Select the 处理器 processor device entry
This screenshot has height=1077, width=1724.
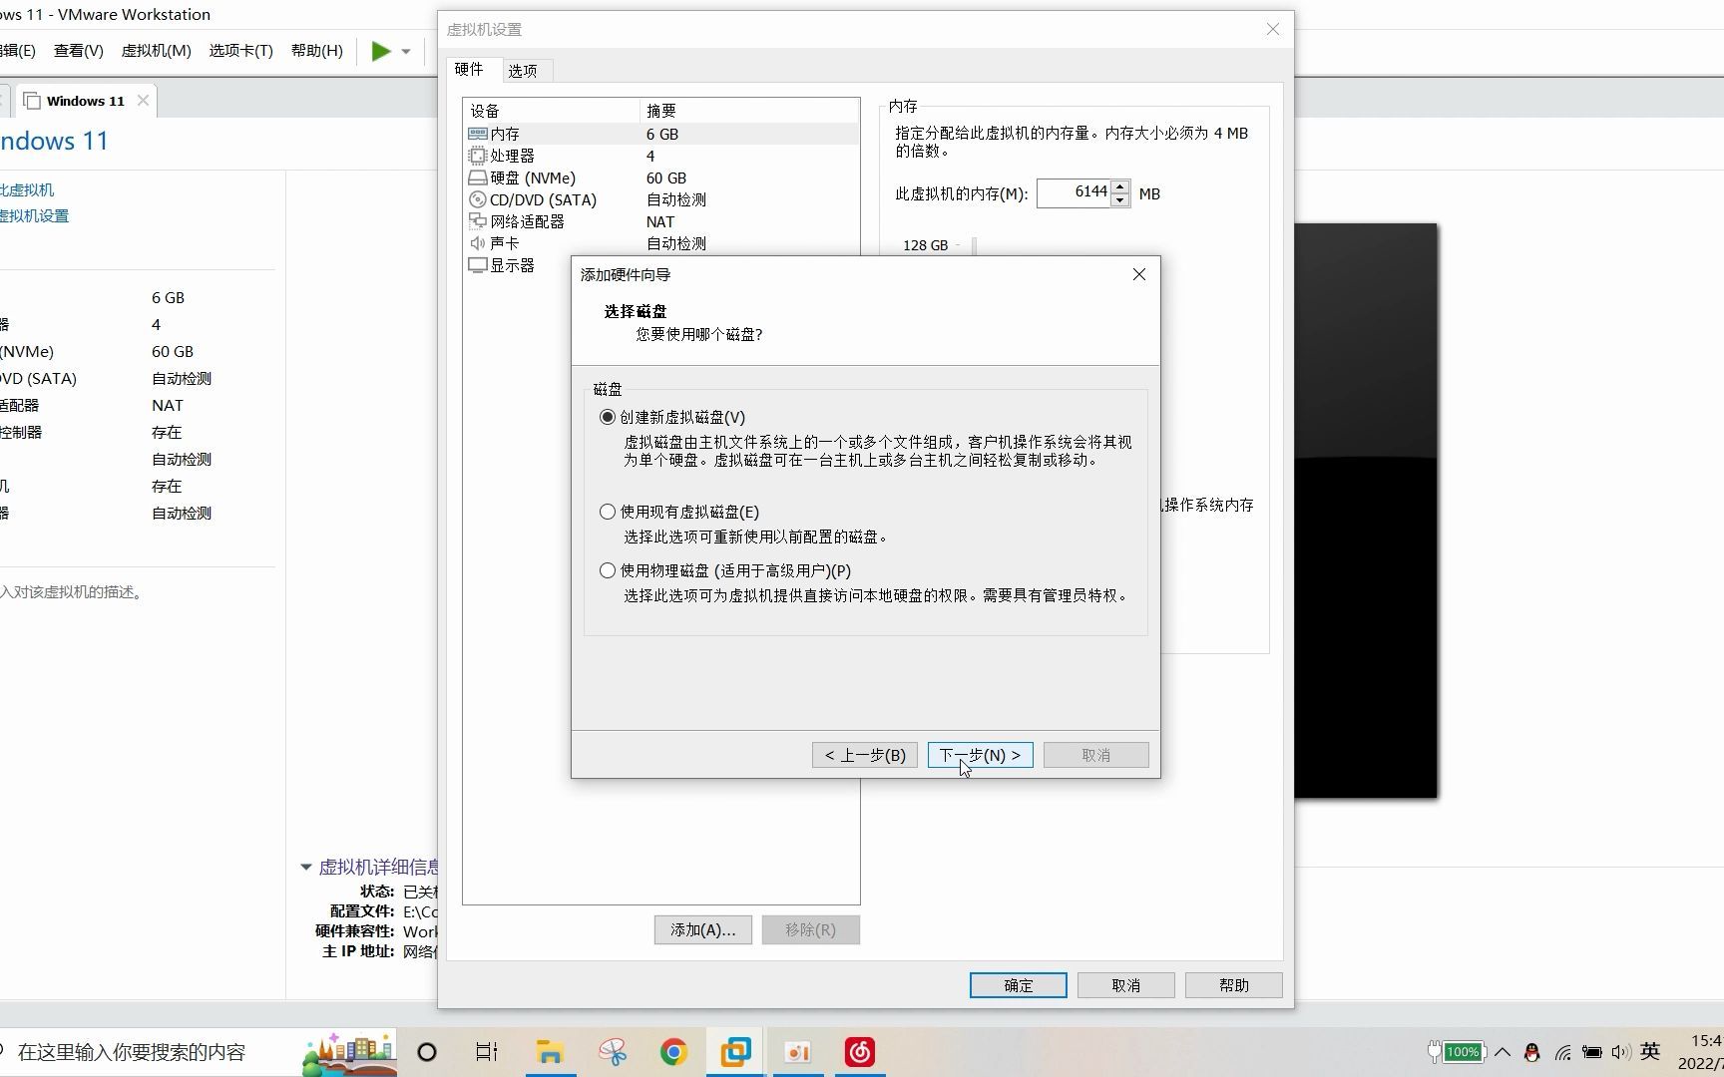509,156
